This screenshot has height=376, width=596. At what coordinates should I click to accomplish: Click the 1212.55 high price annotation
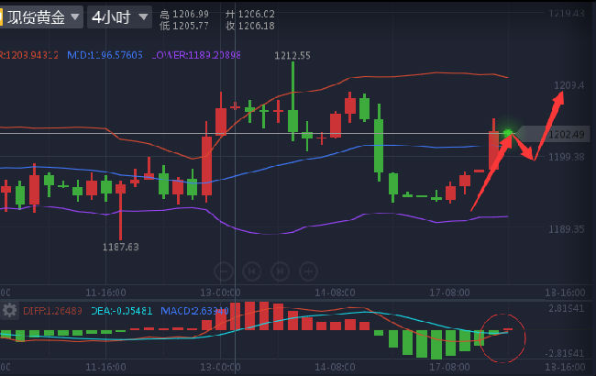pos(292,55)
